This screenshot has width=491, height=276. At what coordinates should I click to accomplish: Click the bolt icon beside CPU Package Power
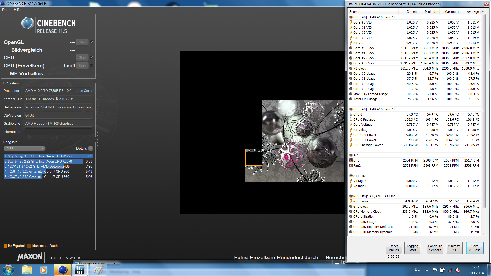pyautogui.click(x=351, y=145)
